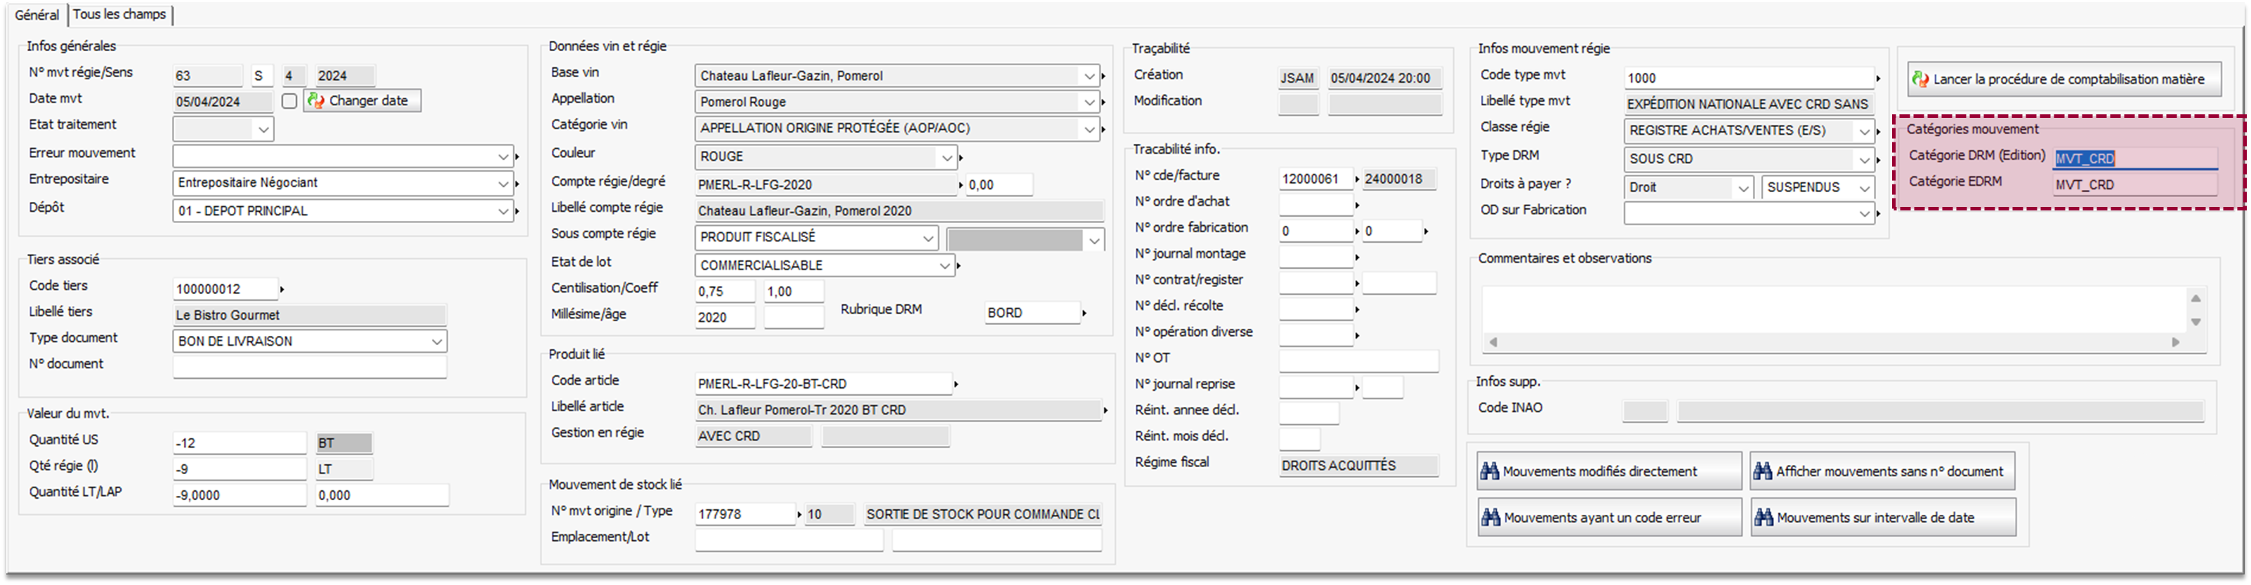The width and height of the screenshot is (2251, 585).
Task: Toggle the checkbox next to Date mvt
Action: coord(289,101)
